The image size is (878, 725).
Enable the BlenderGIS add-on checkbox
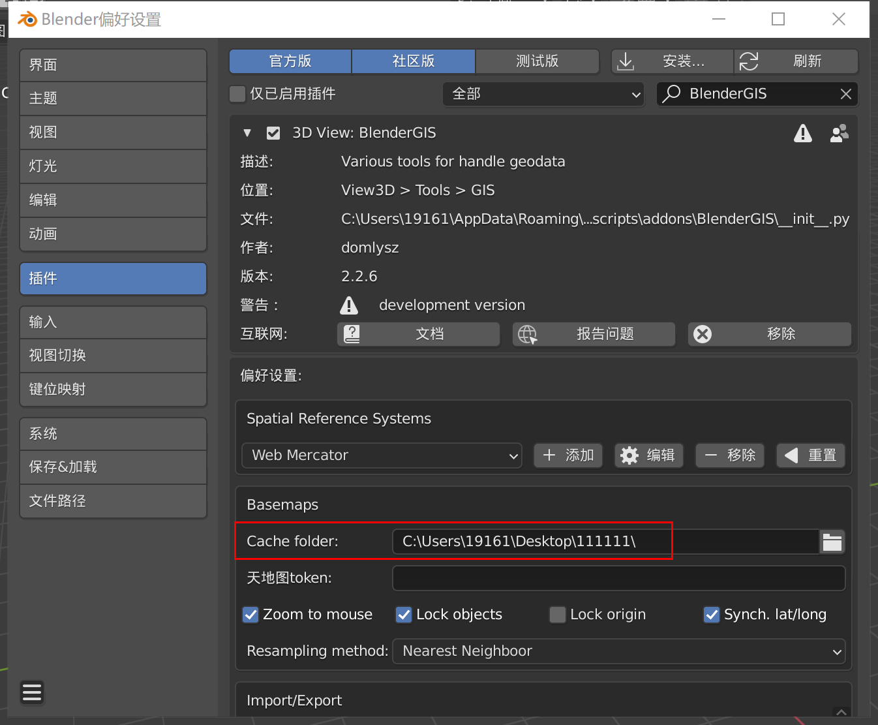[x=273, y=133]
